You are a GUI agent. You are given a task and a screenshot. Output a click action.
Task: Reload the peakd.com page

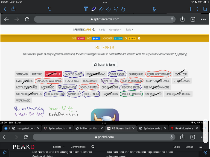pyautogui.click(x=26, y=137)
